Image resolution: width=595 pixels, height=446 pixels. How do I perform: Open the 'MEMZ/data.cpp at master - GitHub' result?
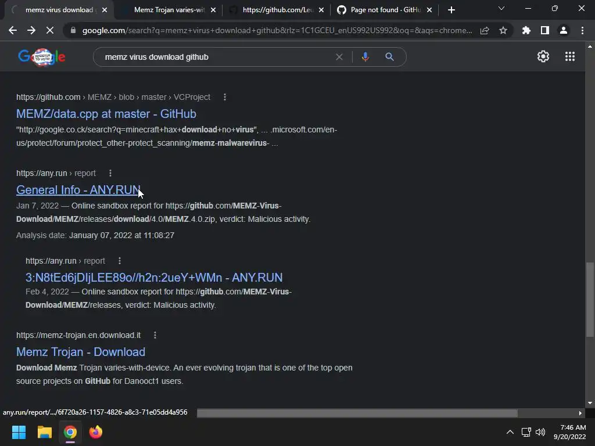pyautogui.click(x=106, y=114)
